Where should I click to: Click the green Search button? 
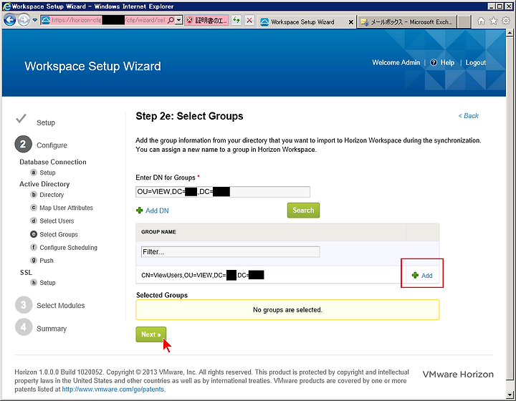(x=303, y=211)
